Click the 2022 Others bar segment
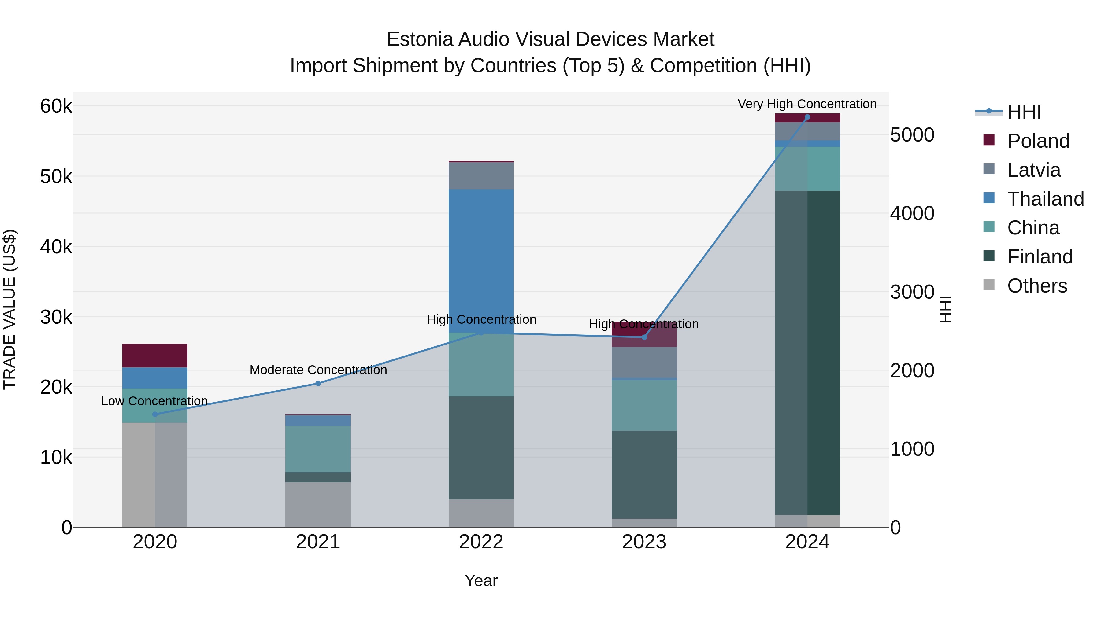The image size is (1101, 619). (x=481, y=513)
